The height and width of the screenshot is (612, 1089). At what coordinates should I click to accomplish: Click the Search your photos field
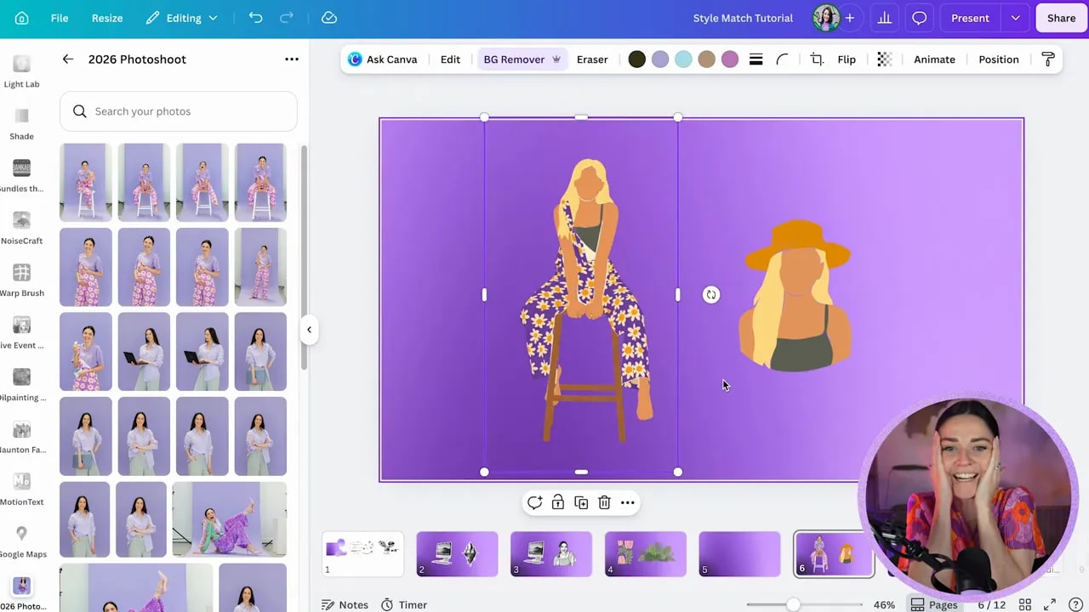coord(179,111)
